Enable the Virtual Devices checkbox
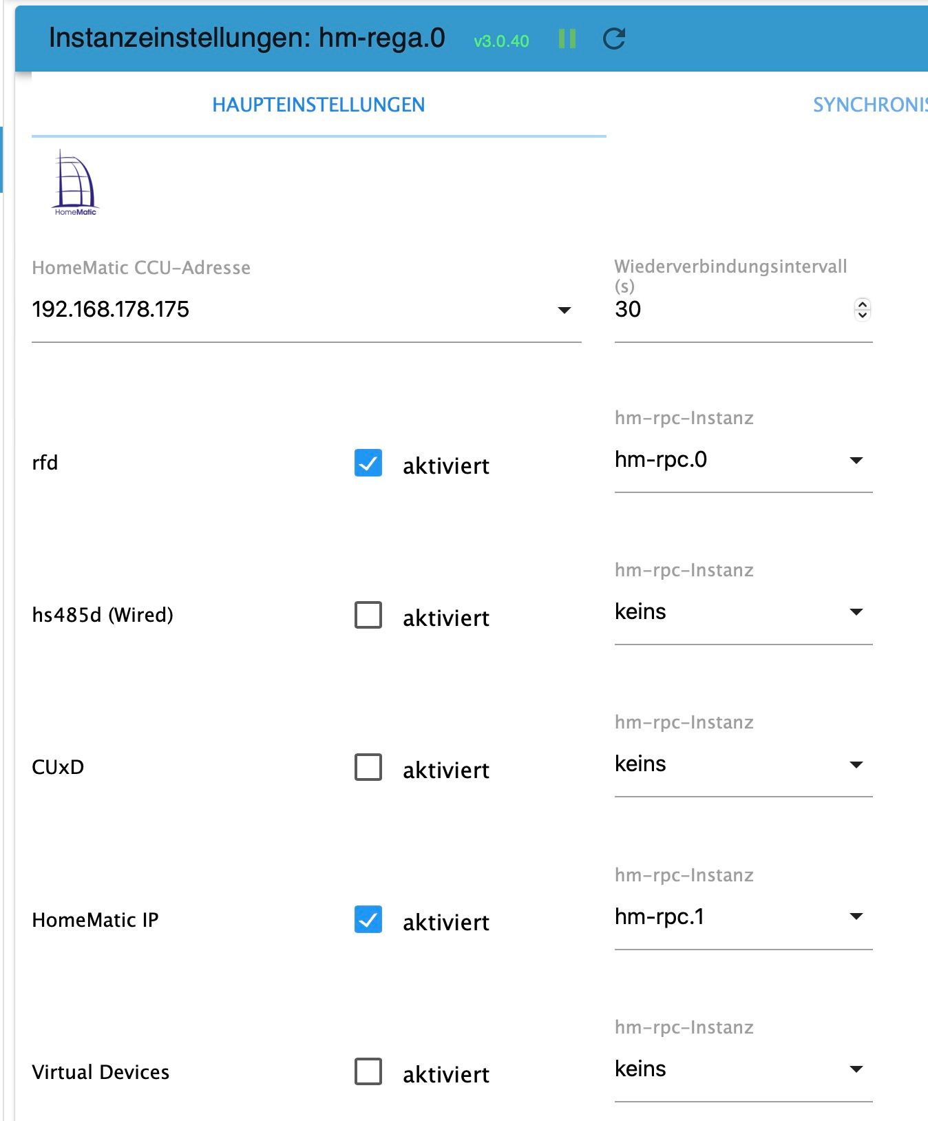928x1121 pixels. pyautogui.click(x=368, y=1072)
